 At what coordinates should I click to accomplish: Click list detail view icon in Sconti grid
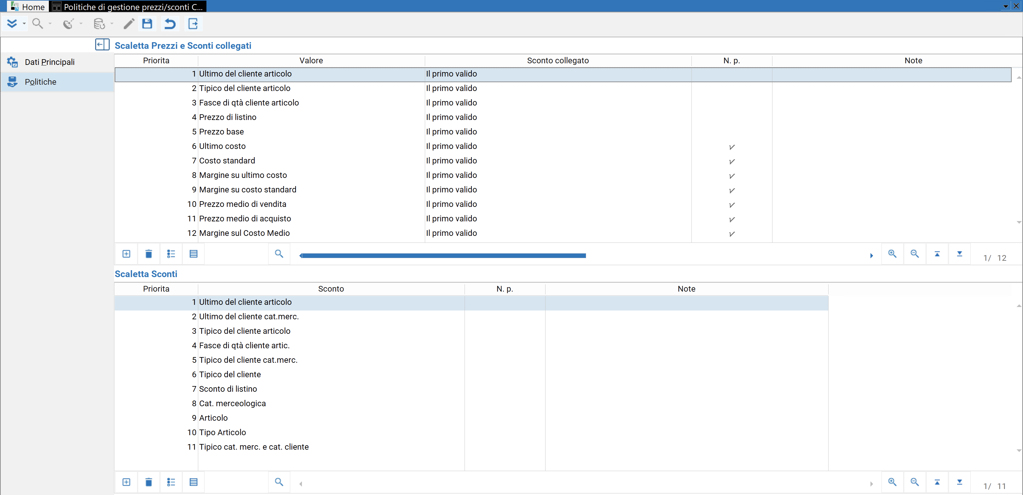coord(171,482)
